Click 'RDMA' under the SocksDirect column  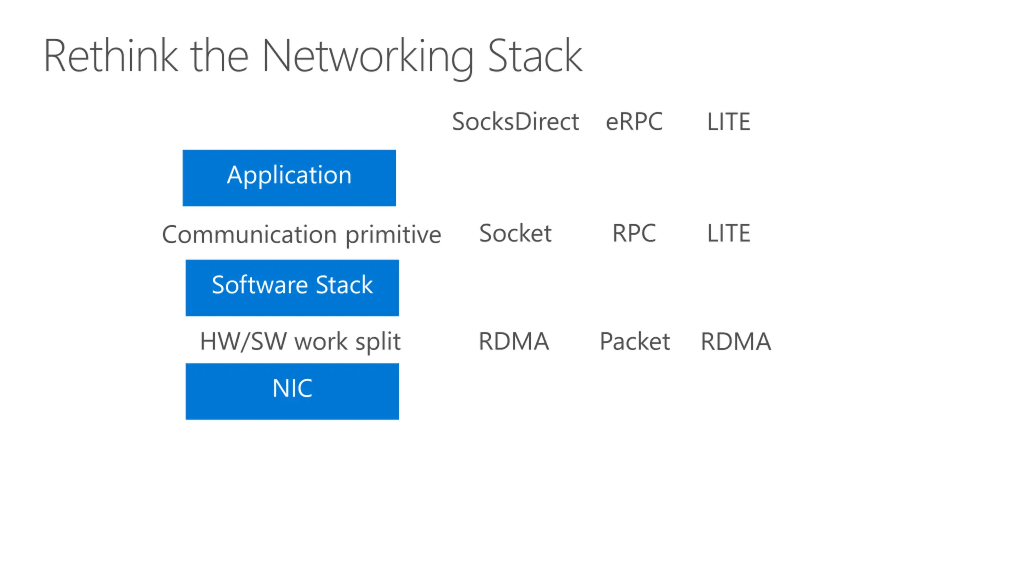point(514,341)
